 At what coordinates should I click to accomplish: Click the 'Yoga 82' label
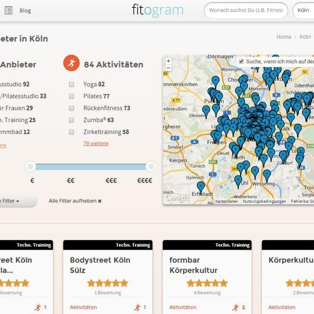(94, 84)
